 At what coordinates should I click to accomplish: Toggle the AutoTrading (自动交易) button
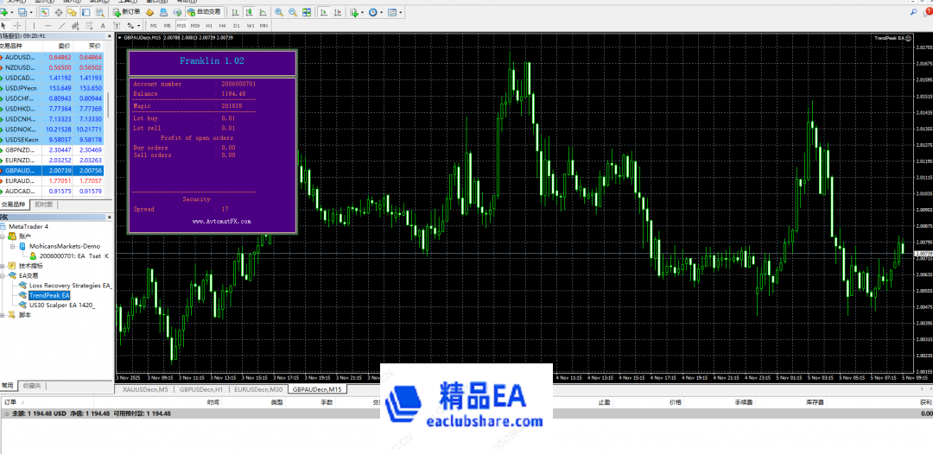204,12
